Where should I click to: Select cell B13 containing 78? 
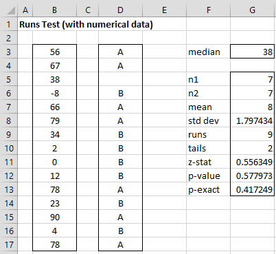coord(55,189)
